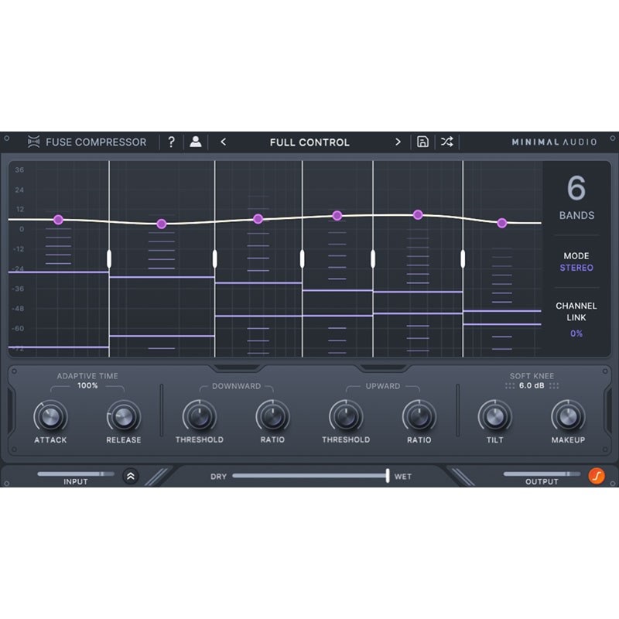Image resolution: width=619 pixels, height=619 pixels.
Task: Click the Makeup knob
Action: point(568,417)
